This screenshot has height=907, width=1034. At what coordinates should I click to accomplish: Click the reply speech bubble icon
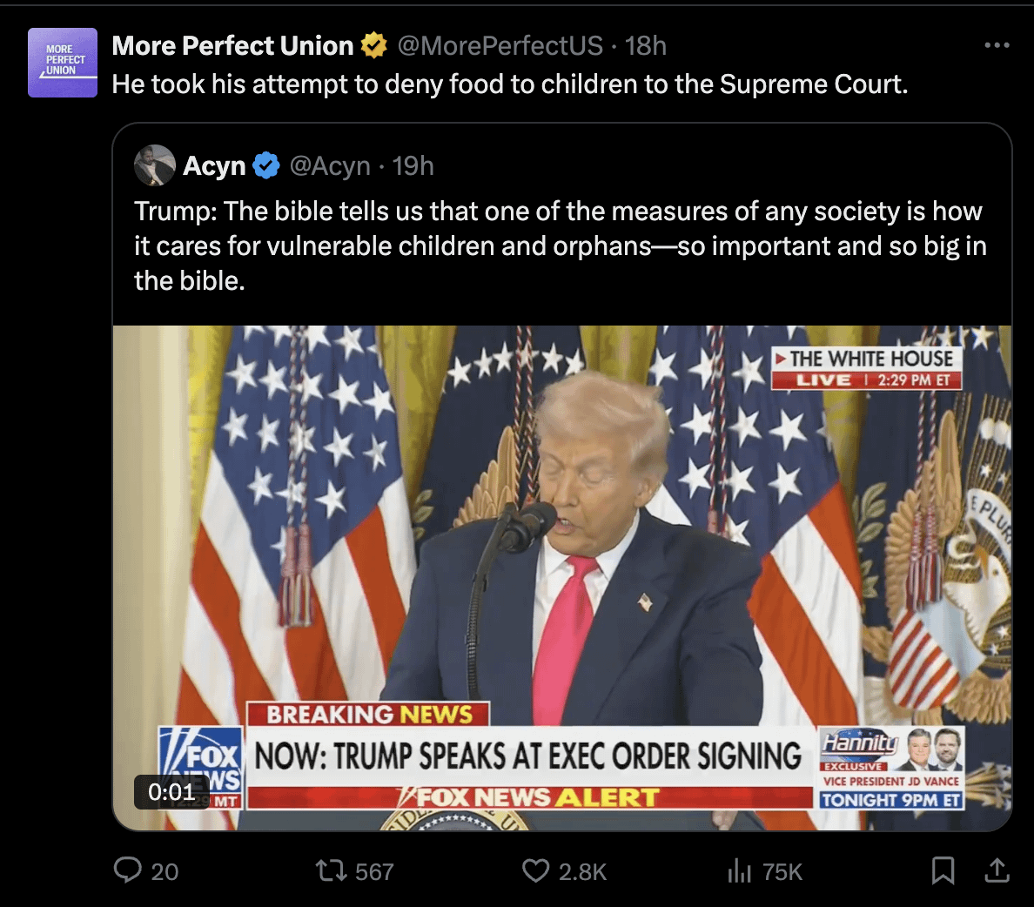coord(128,870)
